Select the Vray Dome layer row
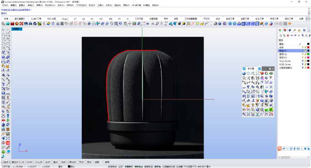 click(x=294, y=61)
